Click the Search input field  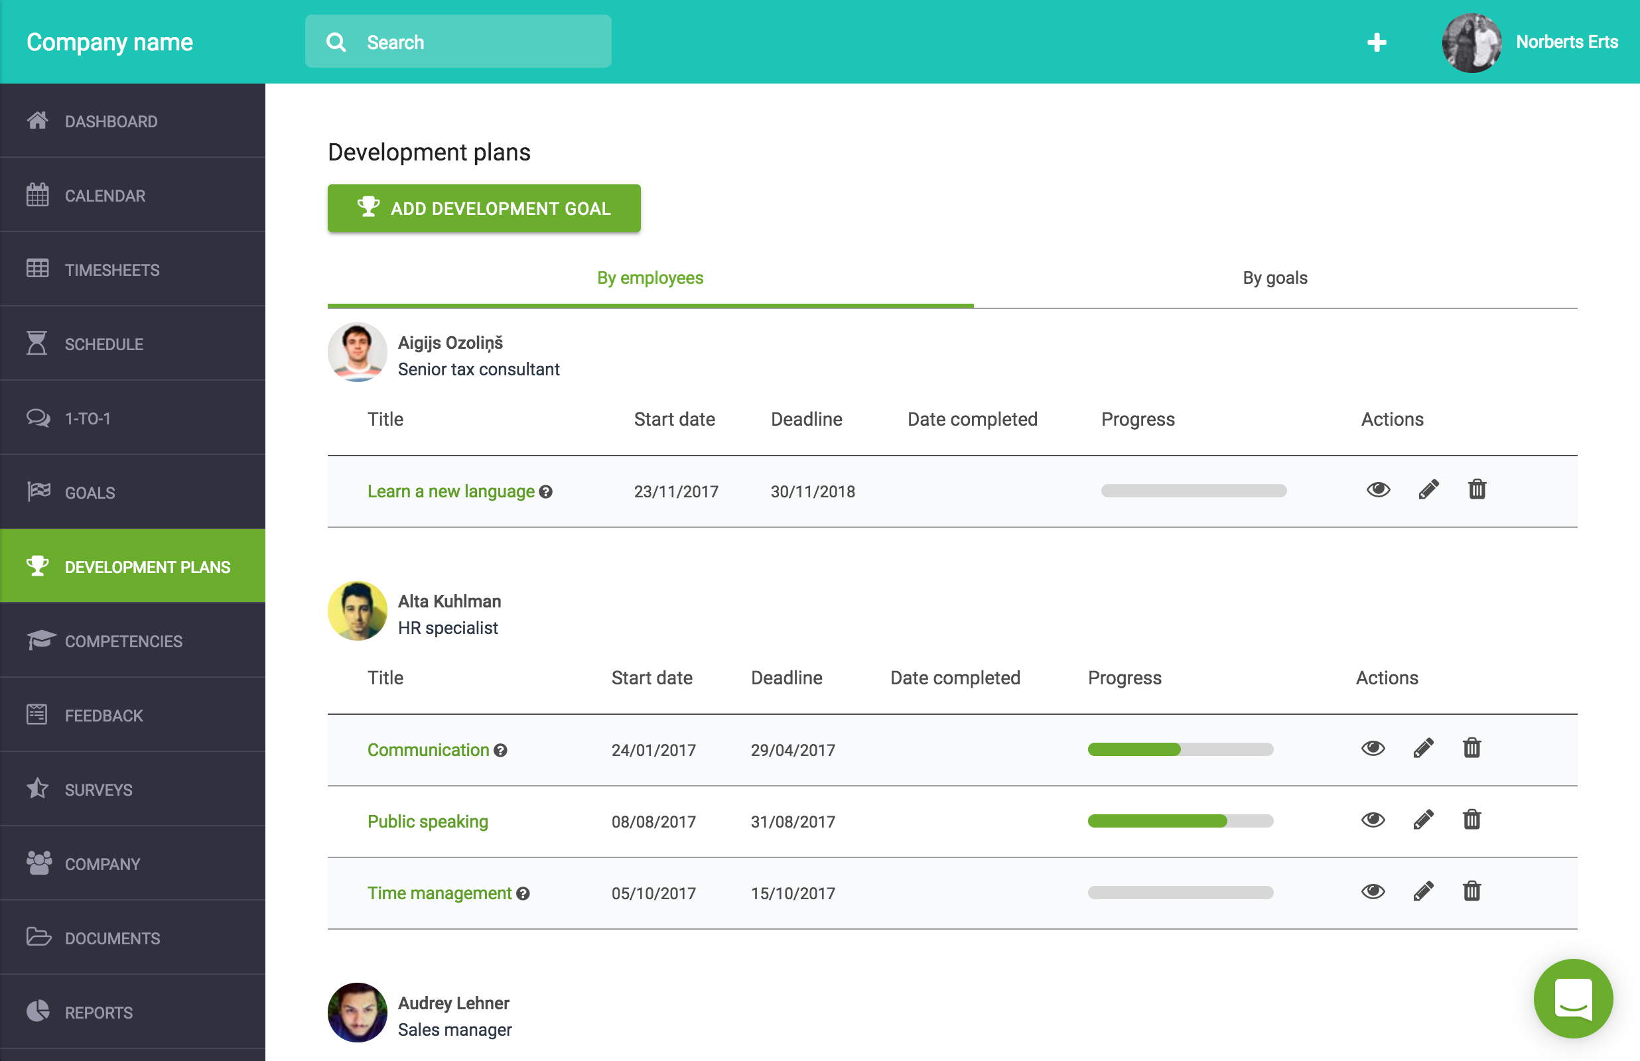point(458,41)
